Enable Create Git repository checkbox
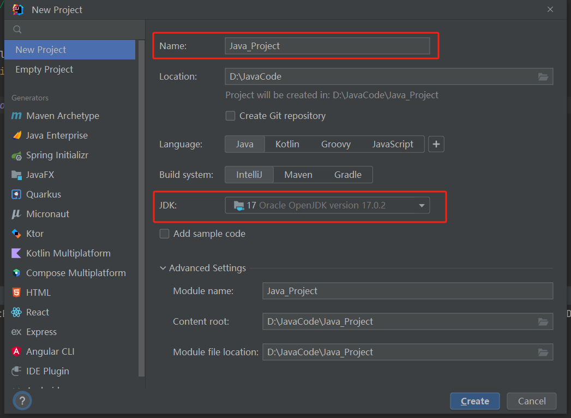This screenshot has width=571, height=418. click(x=231, y=116)
